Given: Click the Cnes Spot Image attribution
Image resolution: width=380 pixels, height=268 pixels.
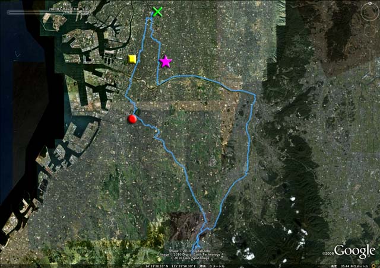Looking at the screenshot, I should click(190, 259).
